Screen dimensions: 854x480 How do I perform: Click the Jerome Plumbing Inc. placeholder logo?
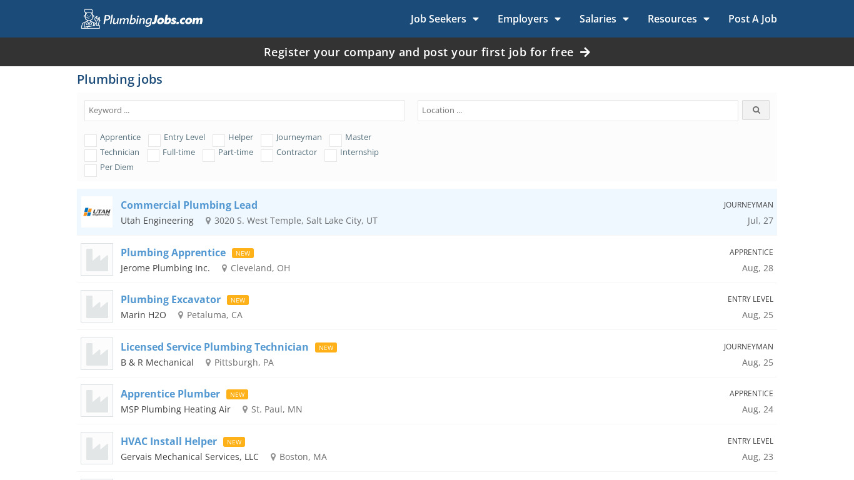[97, 259]
